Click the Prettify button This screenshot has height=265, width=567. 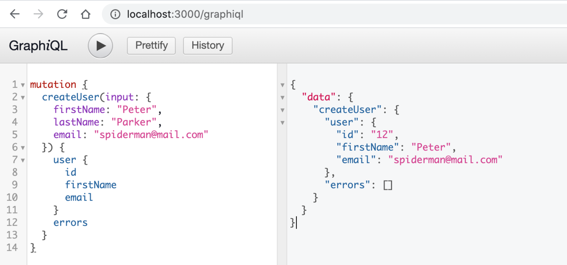coord(151,45)
